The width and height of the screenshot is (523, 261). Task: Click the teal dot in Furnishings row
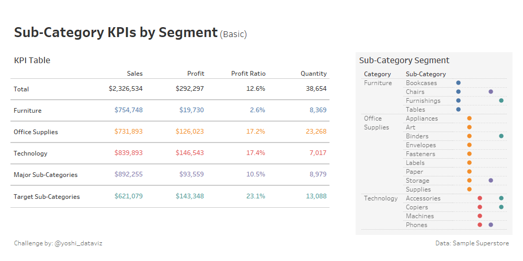tap(501, 101)
